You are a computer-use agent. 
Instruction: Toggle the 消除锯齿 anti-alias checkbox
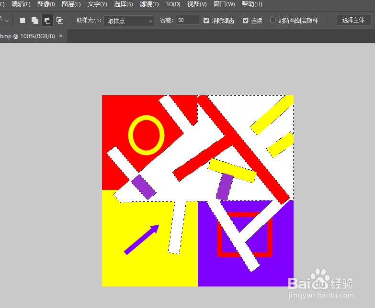click(206, 21)
